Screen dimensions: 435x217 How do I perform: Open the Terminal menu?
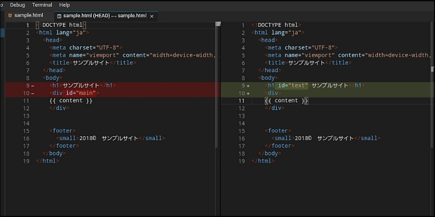coord(42,5)
